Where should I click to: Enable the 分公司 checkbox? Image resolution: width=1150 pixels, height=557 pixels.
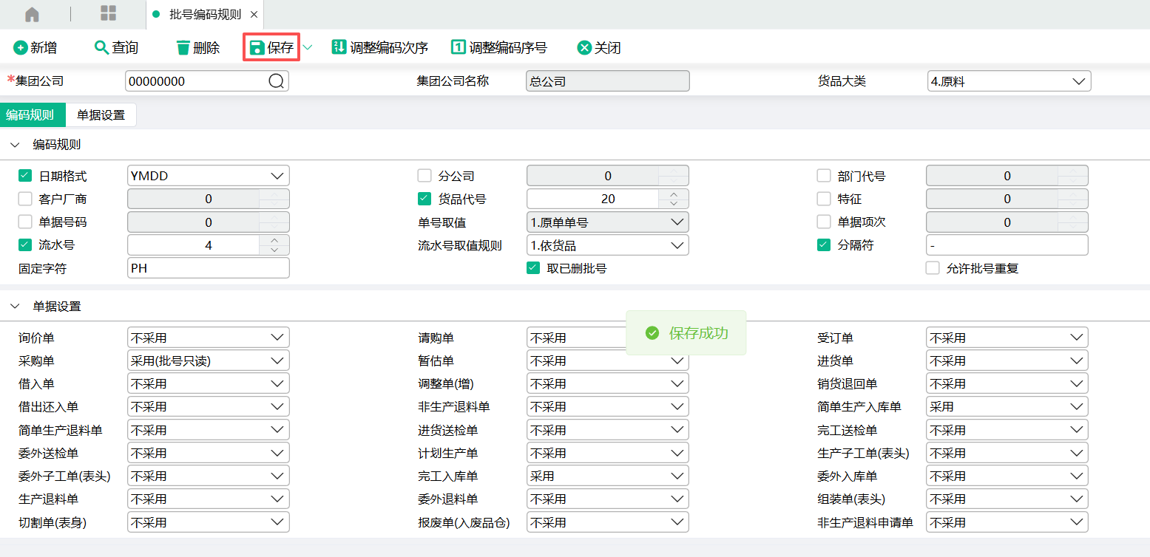[425, 176]
